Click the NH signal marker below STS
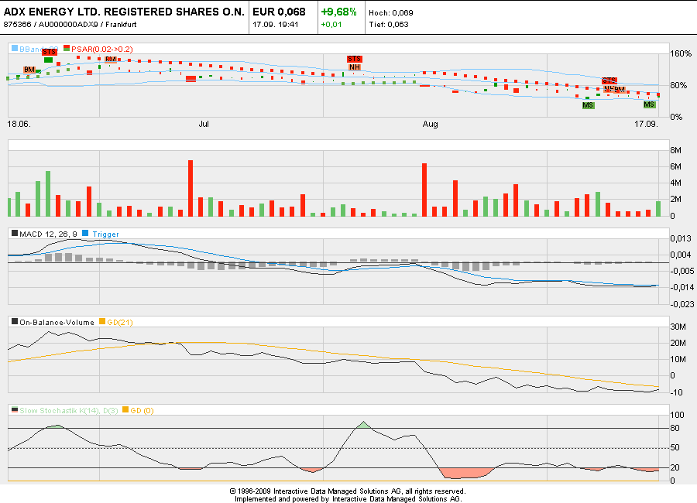The image size is (697, 503). (354, 67)
